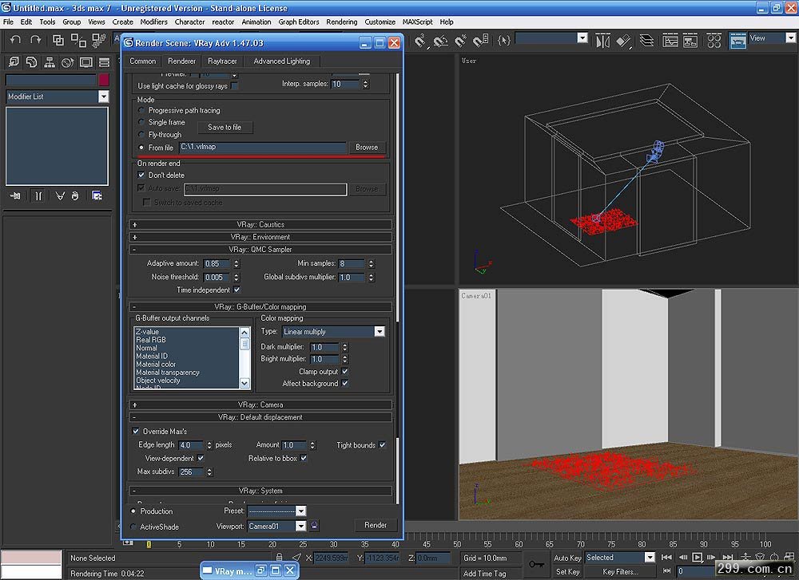This screenshot has height=580, width=799.
Task: Open the Layer Manager icon
Action: [646, 41]
